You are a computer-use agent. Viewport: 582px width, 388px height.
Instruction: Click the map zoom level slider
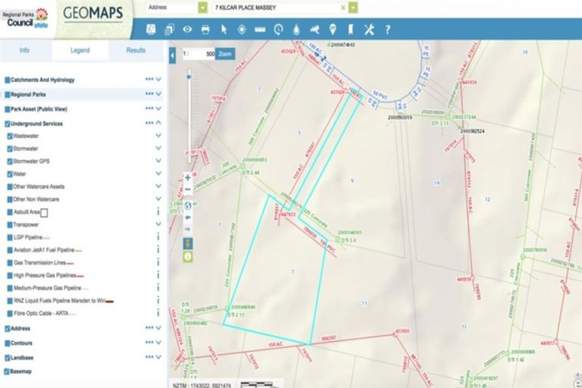point(188,106)
